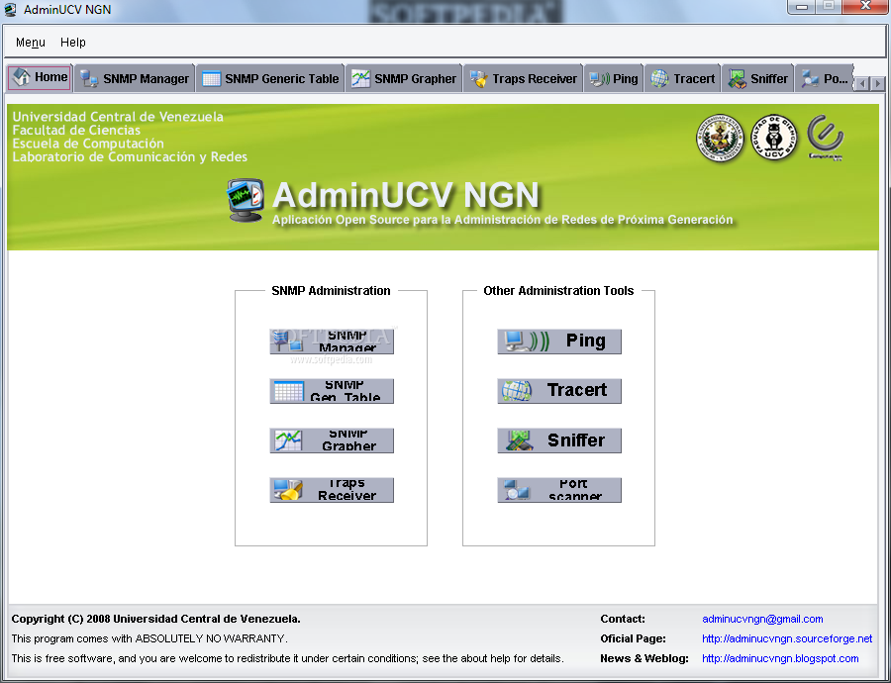Open the Help menu
Screen dimensions: 891x683
(x=72, y=42)
